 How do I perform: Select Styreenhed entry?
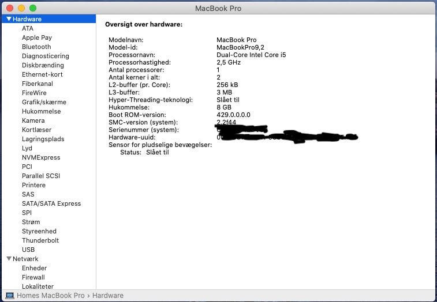coord(39,231)
